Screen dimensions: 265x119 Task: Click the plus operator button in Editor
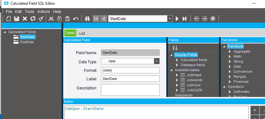click(255, 110)
